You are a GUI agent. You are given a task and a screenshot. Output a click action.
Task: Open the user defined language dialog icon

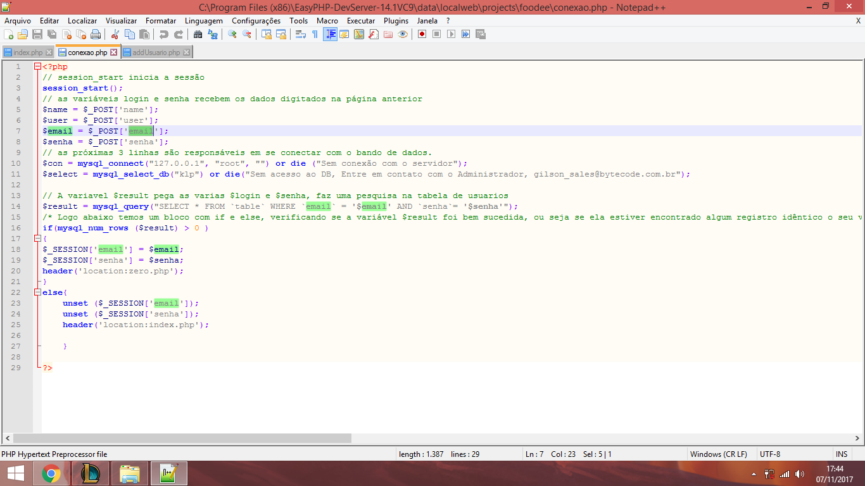(x=344, y=34)
